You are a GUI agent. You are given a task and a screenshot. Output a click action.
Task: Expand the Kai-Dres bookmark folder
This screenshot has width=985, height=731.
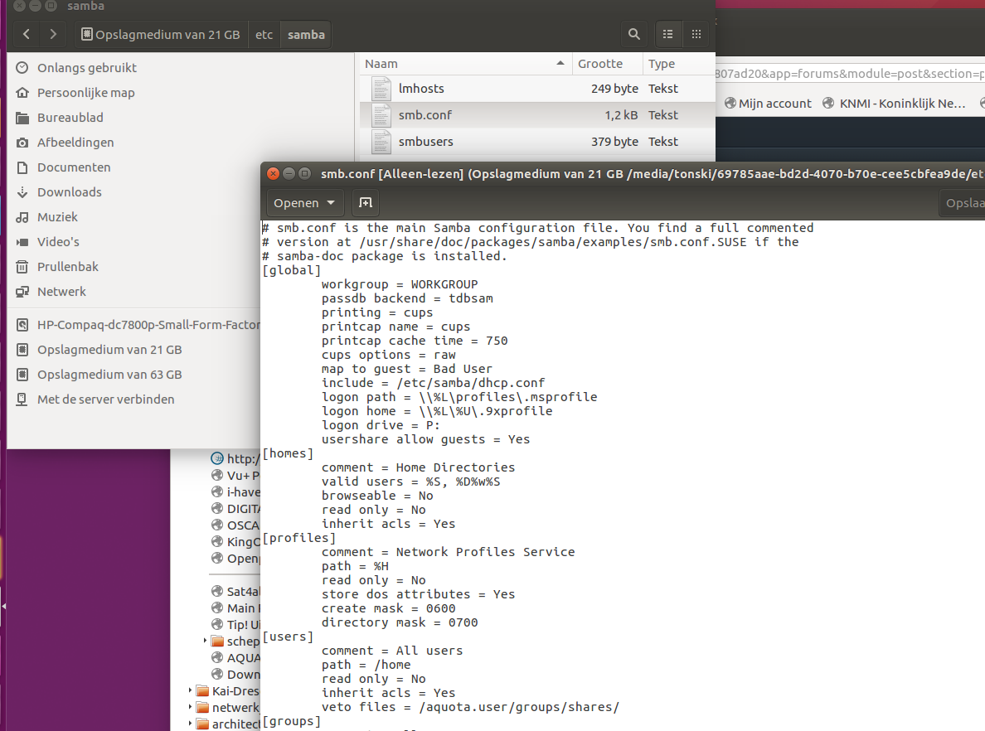coord(191,691)
